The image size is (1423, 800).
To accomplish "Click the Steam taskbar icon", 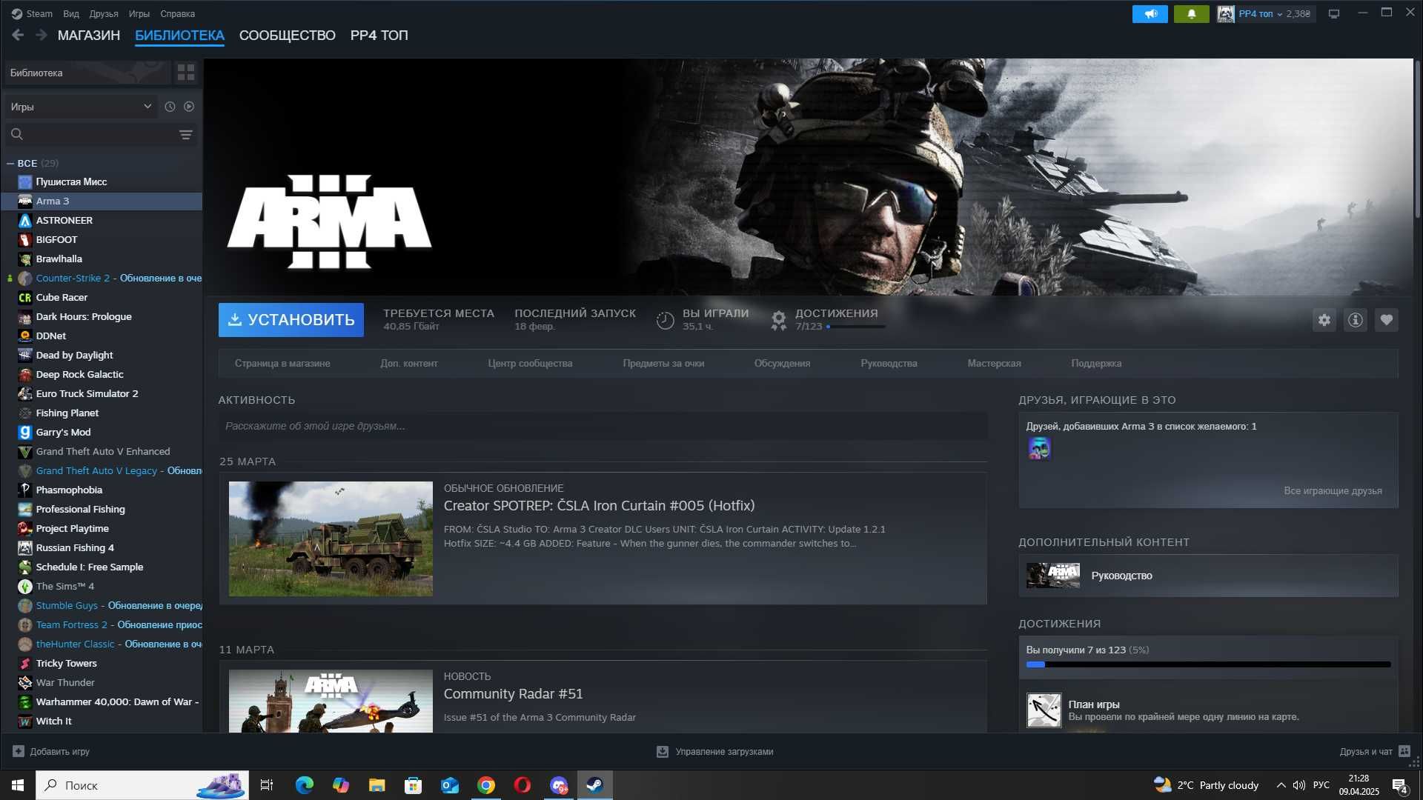I will pos(595,785).
